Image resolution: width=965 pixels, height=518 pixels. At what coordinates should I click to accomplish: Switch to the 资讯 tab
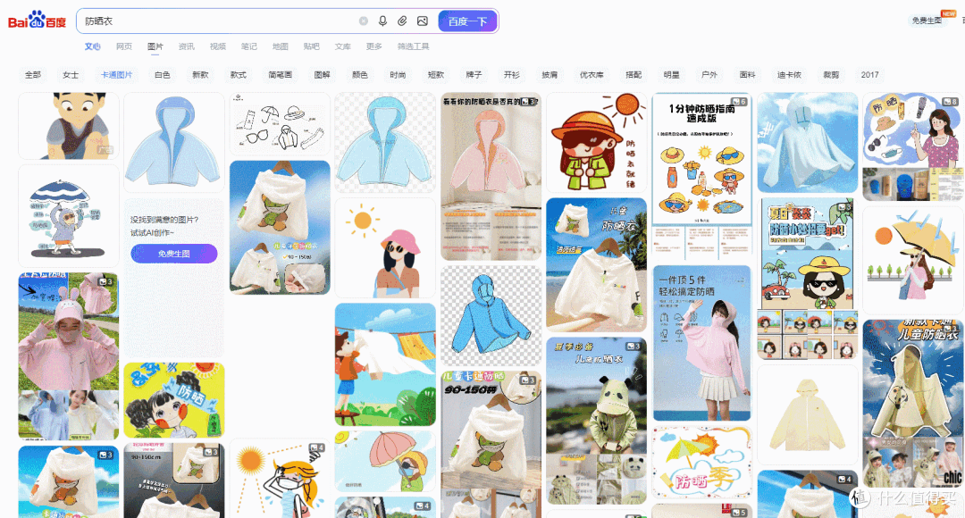pyautogui.click(x=187, y=46)
